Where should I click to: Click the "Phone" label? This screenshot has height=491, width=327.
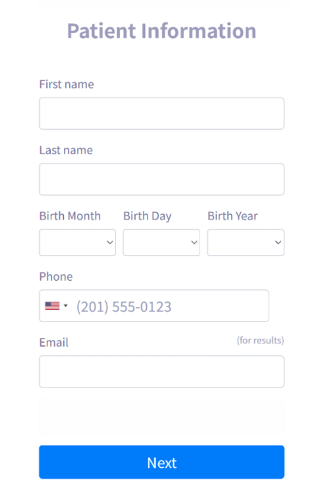56,277
